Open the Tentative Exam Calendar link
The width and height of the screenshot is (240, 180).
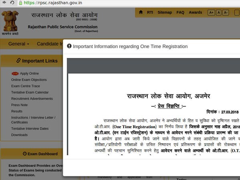30,92
